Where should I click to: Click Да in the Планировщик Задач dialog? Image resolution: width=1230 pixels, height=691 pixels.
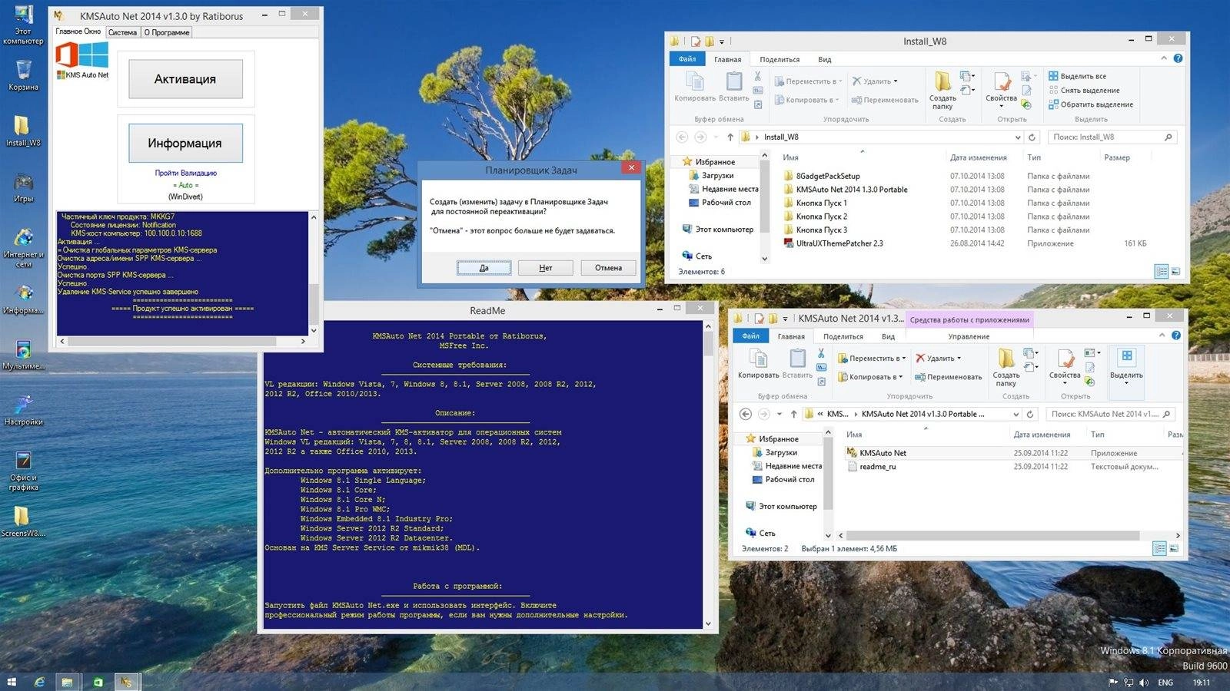click(x=484, y=268)
